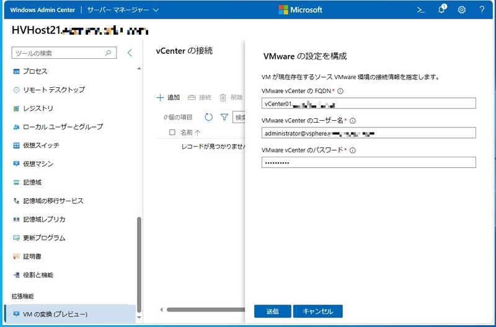Refresh the vCenter connection list
496x327 pixels.
pos(208,117)
